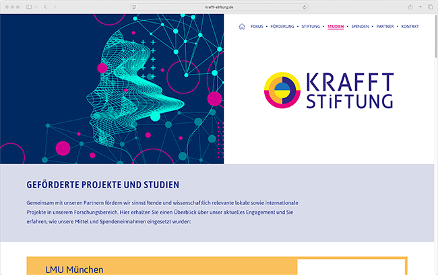Show the tab overview icon
The width and height of the screenshot is (438, 275).
tap(431, 7)
